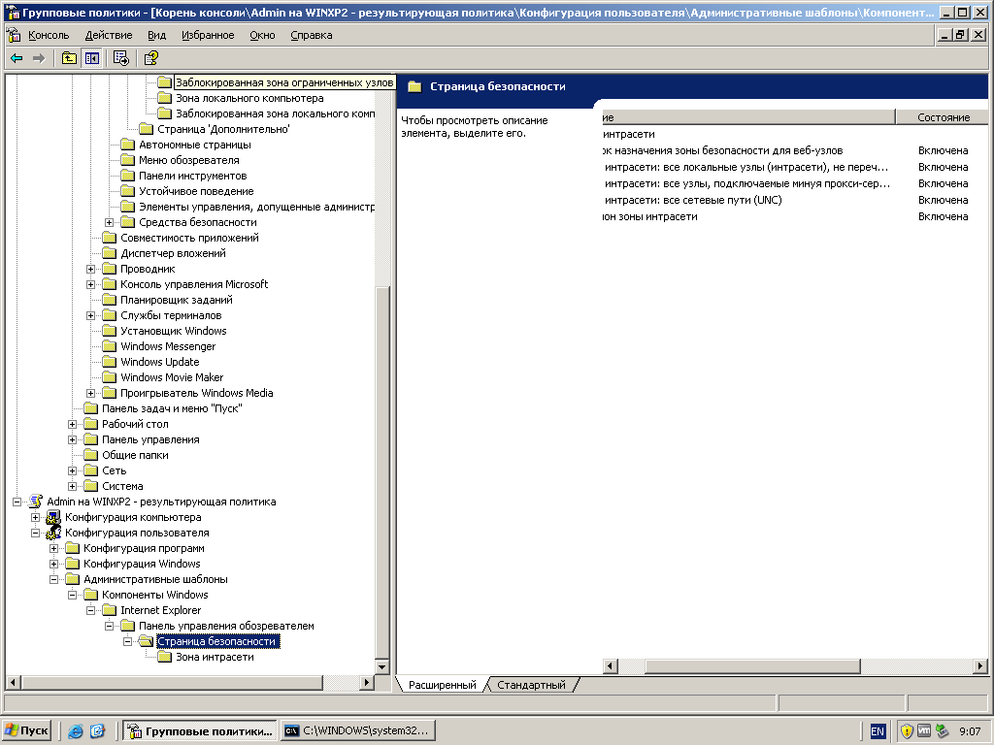Expand the Панель управления node
This screenshot has width=994, height=745.
pyautogui.click(x=72, y=439)
